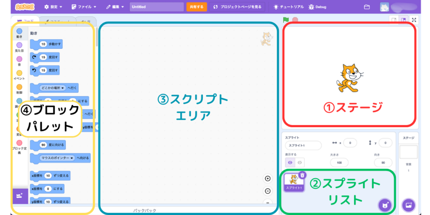This screenshot has width=430, height=215.
Task: Click the Debug button
Action: [317, 7]
